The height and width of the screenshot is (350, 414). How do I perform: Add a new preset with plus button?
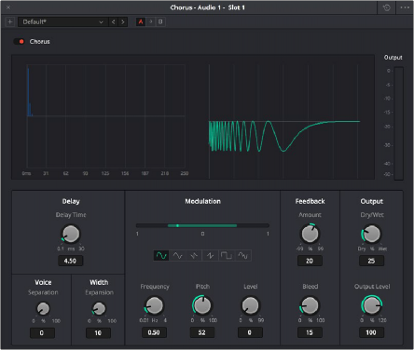10,22
